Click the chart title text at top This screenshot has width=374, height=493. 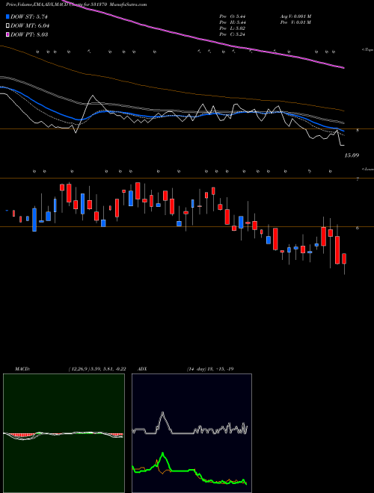(x=76, y=4)
